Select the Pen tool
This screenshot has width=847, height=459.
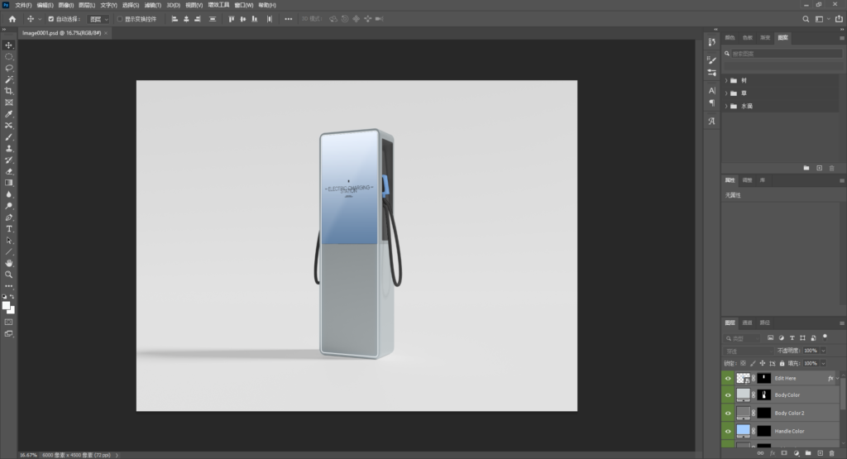tap(8, 217)
